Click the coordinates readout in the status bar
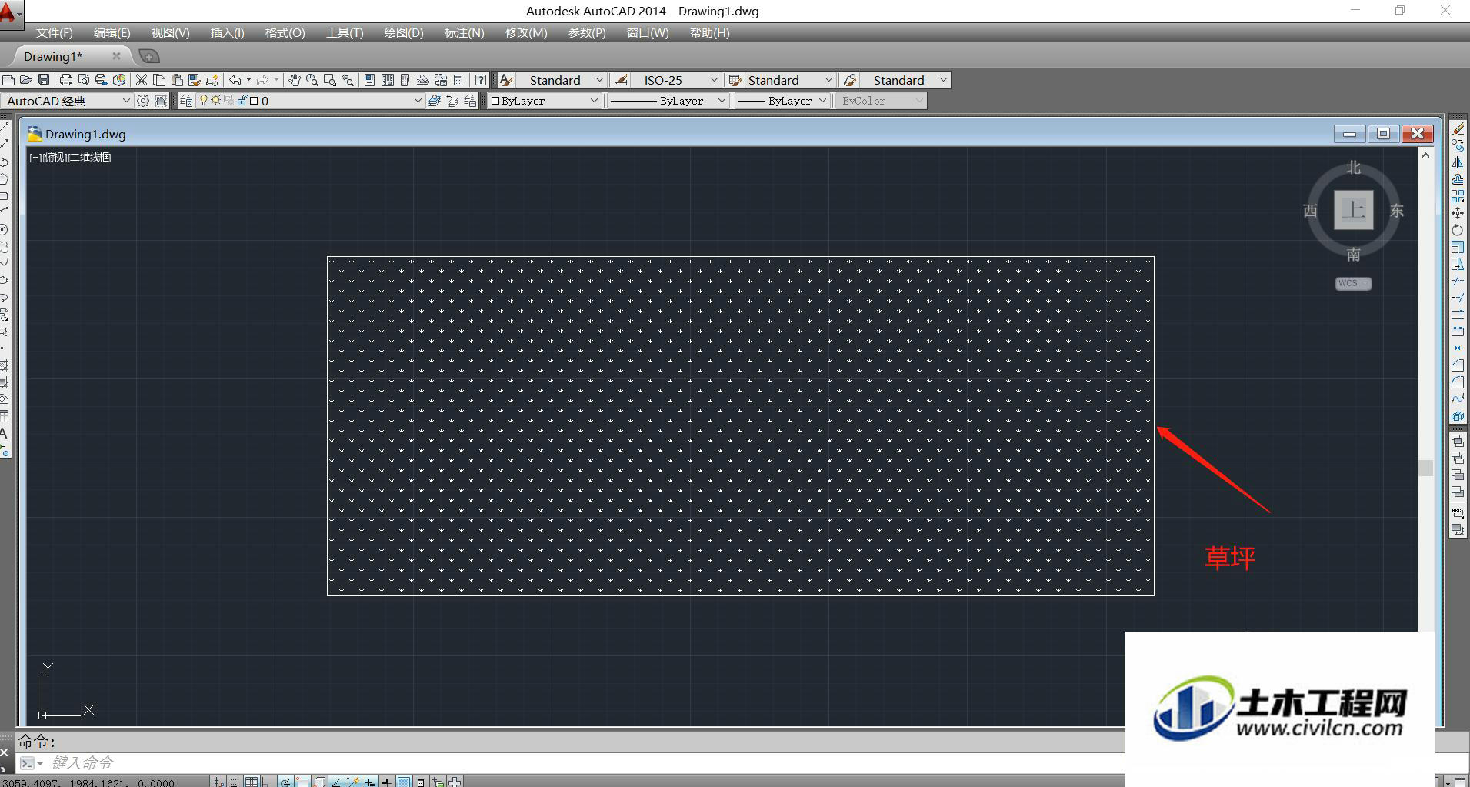1470x787 pixels. [x=88, y=782]
